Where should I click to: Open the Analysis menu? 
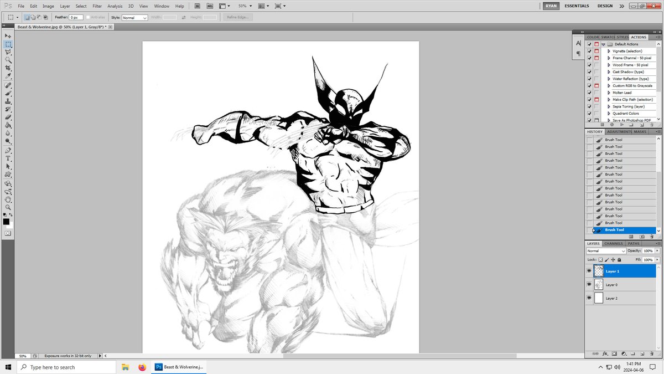pyautogui.click(x=115, y=6)
